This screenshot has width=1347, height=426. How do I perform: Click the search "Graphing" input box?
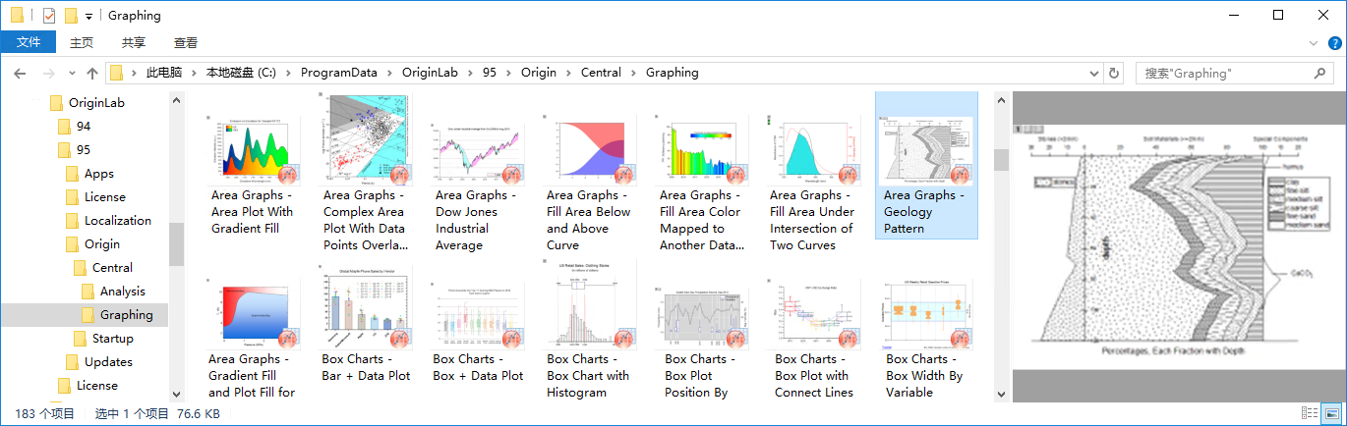pos(1219,73)
